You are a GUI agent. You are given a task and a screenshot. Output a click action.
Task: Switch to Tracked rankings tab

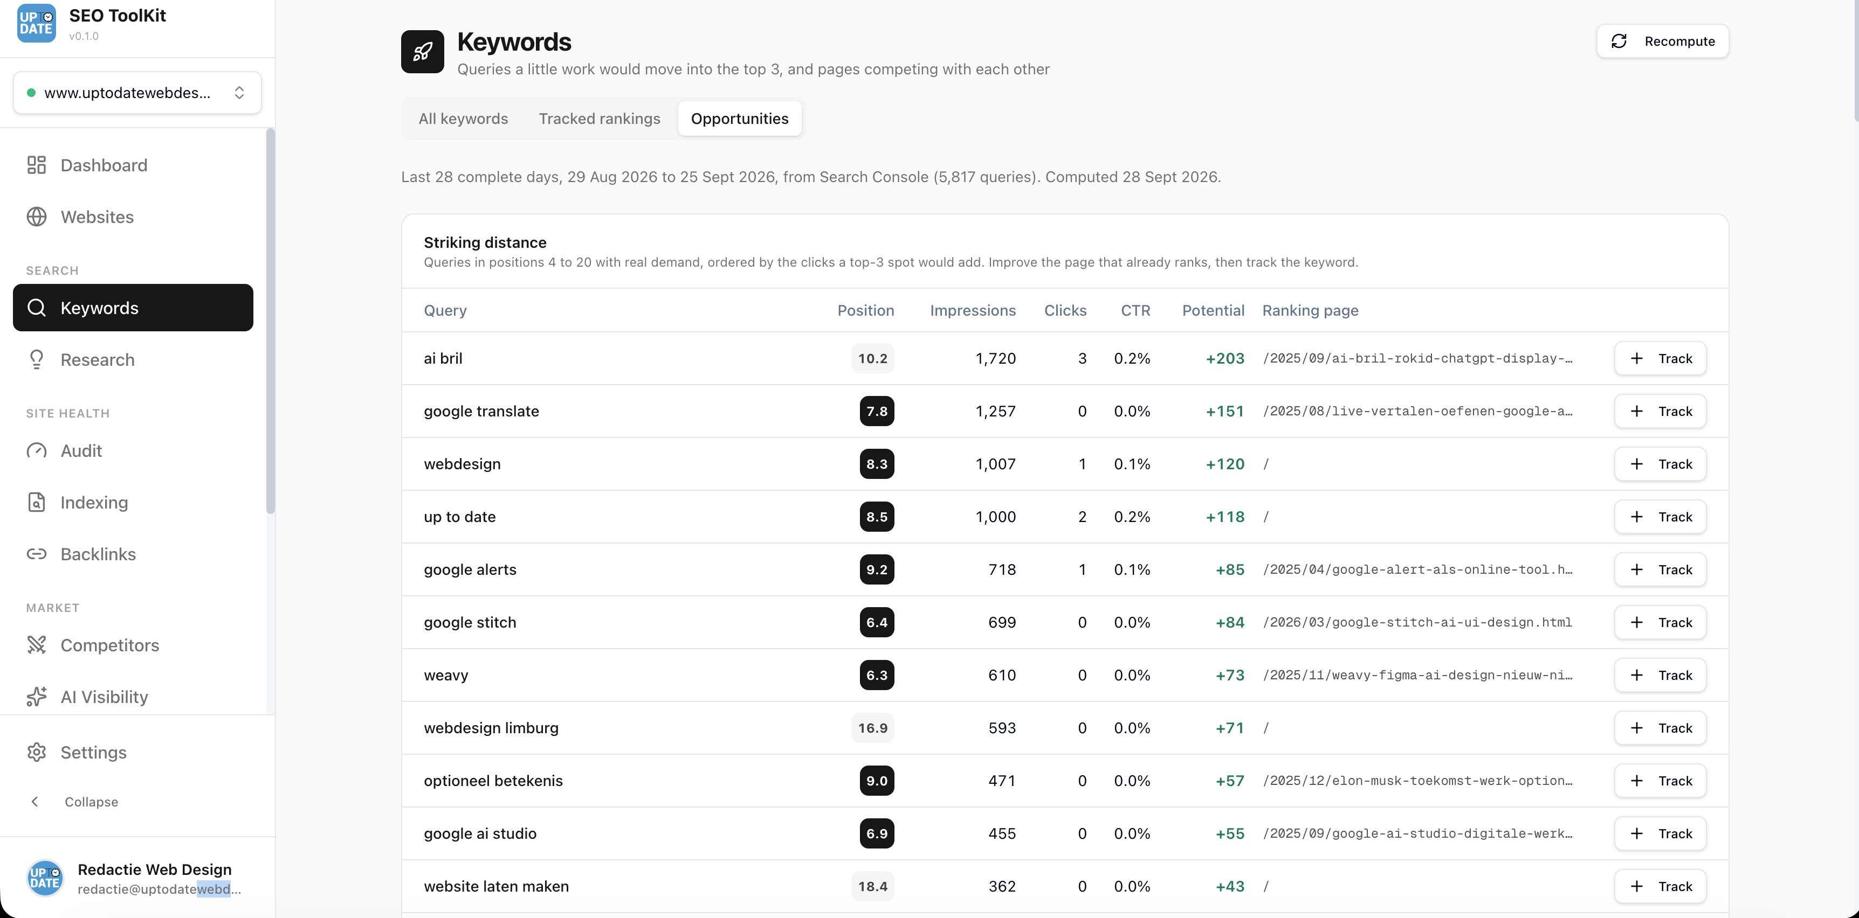tap(599, 119)
